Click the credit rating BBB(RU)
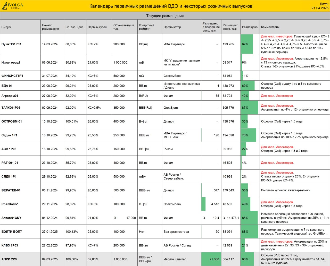This screenshot has height=266, width=330. (145, 108)
